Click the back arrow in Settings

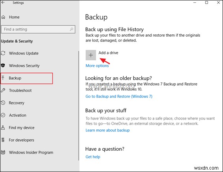pyautogui.click(x=3, y=2)
